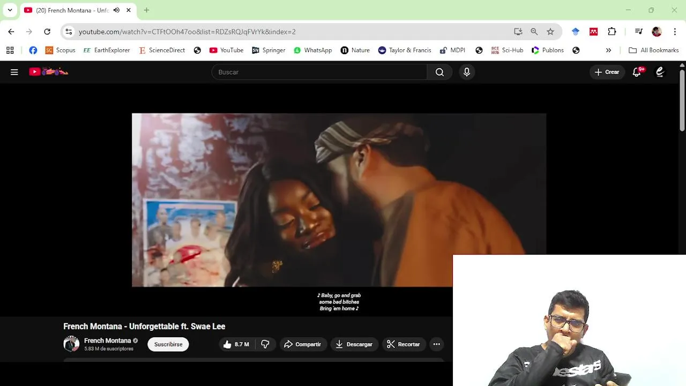Install app icon in address bar
The height and width of the screenshot is (386, 686).
pyautogui.click(x=518, y=32)
